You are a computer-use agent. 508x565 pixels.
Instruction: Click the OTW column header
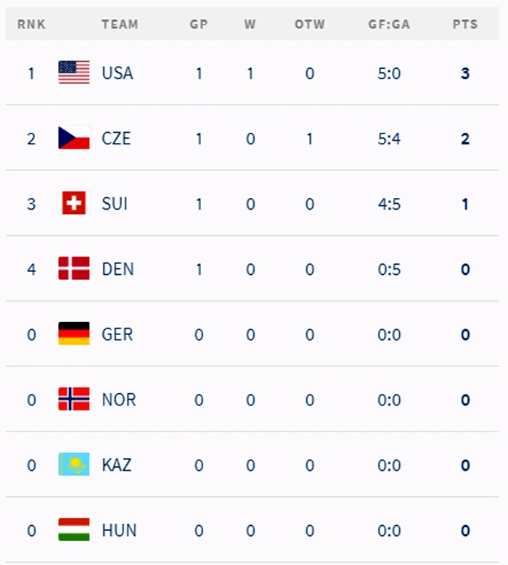coord(310,24)
